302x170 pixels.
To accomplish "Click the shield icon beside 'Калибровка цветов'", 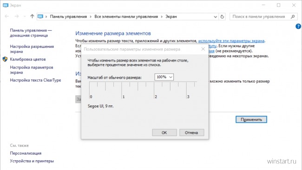I will 5,59.
